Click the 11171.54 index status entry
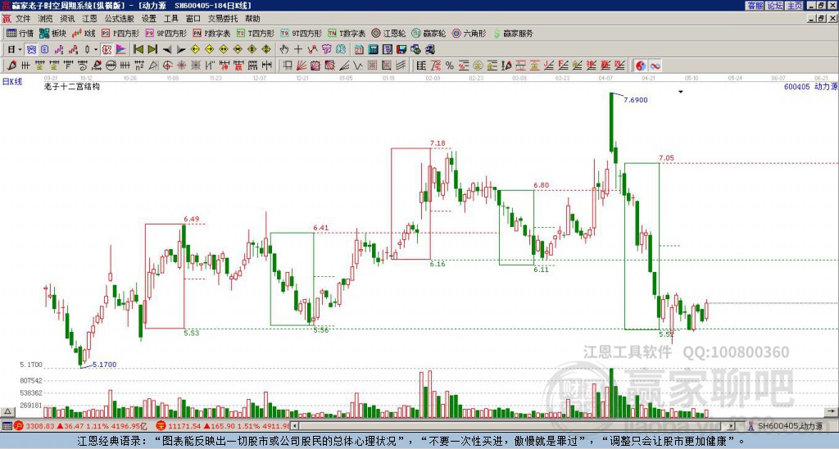 [224, 426]
